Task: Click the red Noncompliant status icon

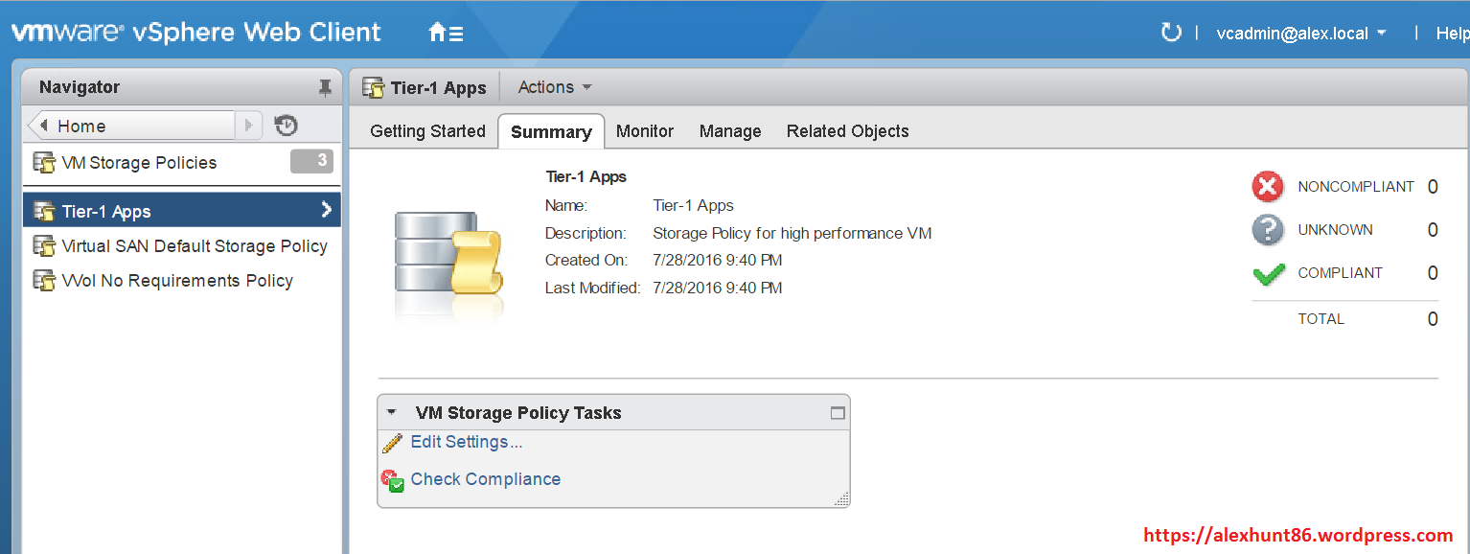Action: coord(1268,186)
